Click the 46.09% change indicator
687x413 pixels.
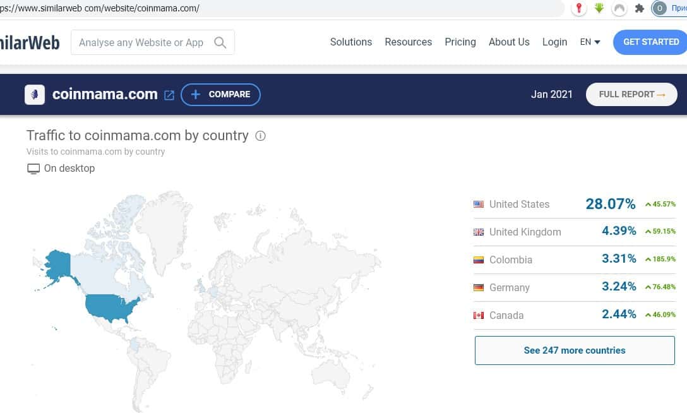click(x=660, y=315)
